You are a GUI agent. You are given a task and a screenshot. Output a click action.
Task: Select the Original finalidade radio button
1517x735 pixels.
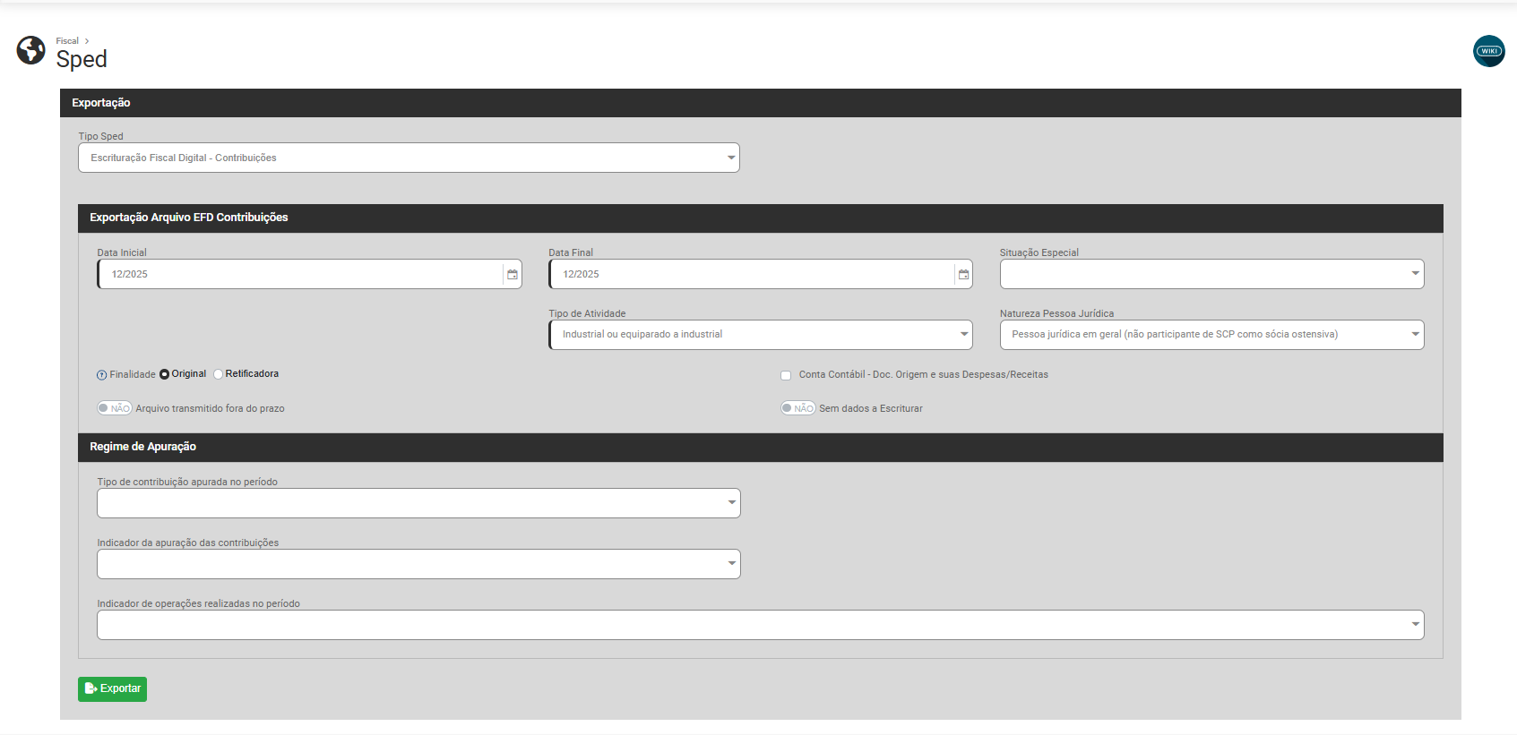[x=165, y=374]
